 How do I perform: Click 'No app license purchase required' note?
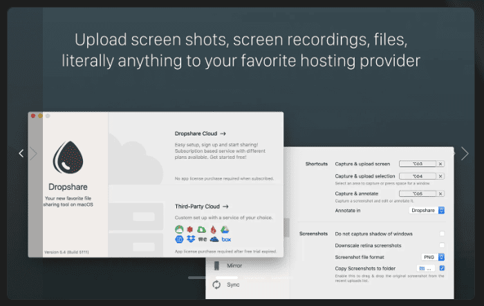click(224, 179)
